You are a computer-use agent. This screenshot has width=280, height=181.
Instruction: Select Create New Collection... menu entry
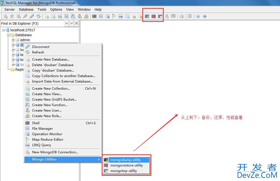(x=63, y=89)
